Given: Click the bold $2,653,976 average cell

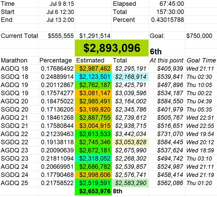Looking at the screenshot, I should 93,191.
